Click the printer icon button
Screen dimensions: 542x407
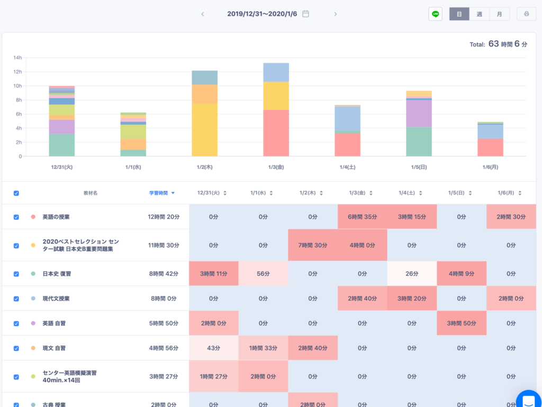click(526, 14)
